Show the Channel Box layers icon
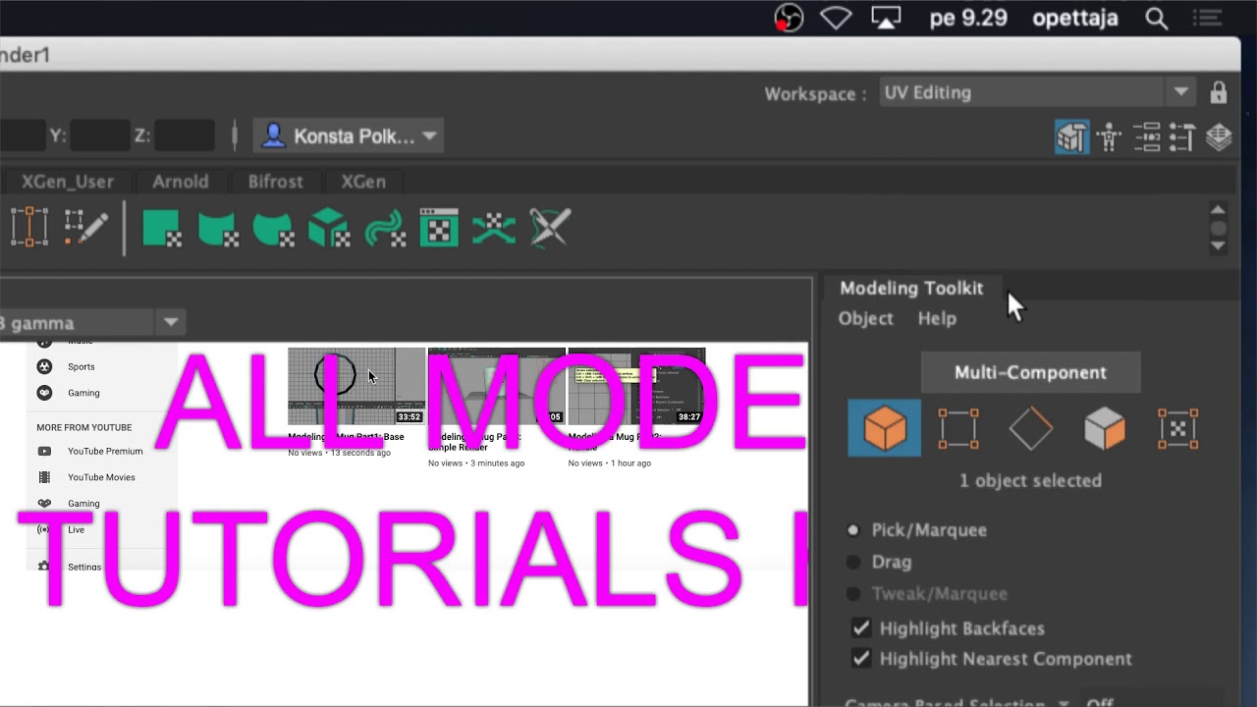Image resolution: width=1257 pixels, height=707 pixels. (x=1219, y=136)
